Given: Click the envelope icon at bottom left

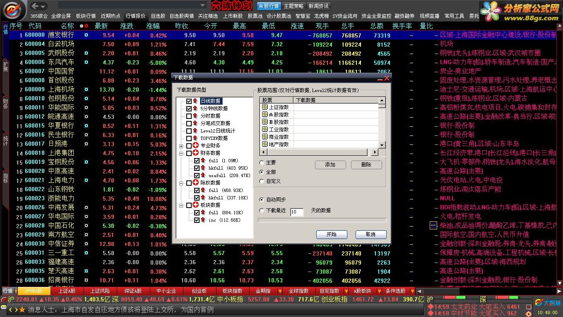Looking at the screenshot, I should [4, 308].
